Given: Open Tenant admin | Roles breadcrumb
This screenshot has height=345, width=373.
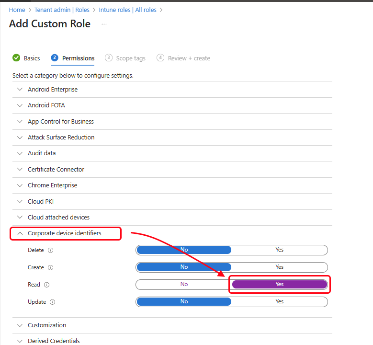Looking at the screenshot, I should [x=62, y=10].
